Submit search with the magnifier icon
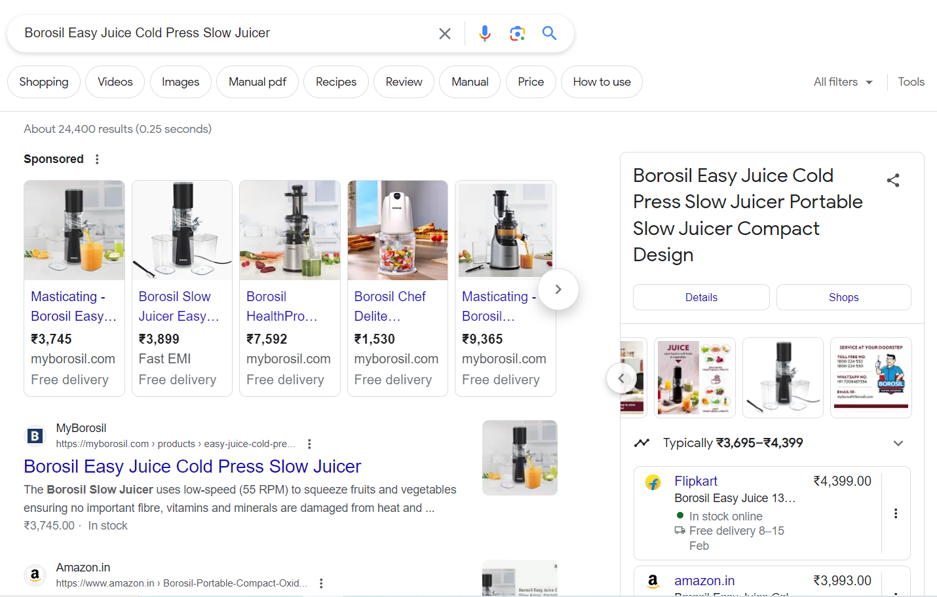937x597 pixels. coord(549,33)
